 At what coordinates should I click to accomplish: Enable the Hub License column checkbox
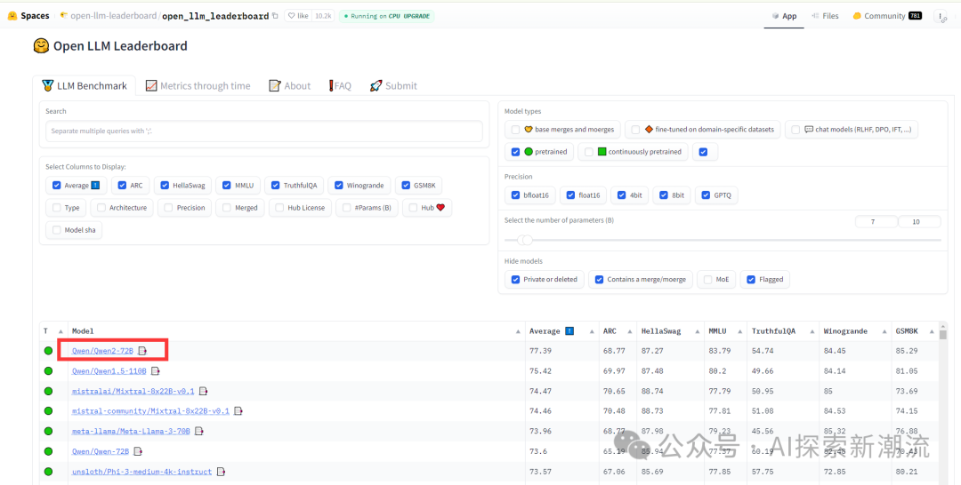(267, 208)
